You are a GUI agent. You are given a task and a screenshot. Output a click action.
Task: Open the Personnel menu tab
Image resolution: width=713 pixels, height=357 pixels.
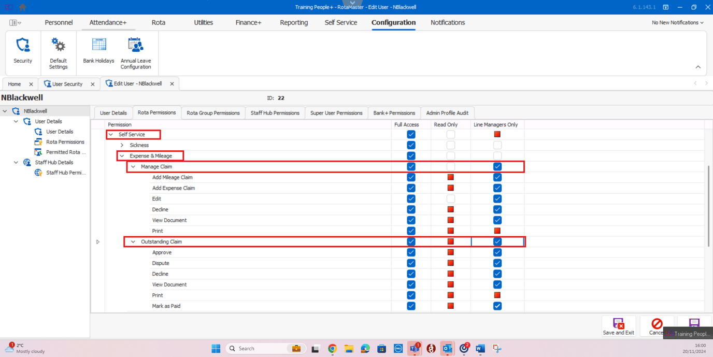(x=59, y=23)
